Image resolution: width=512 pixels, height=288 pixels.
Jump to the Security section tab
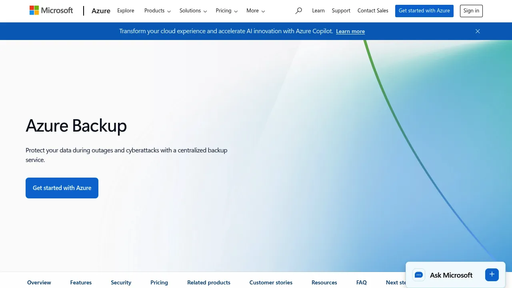(x=121, y=282)
